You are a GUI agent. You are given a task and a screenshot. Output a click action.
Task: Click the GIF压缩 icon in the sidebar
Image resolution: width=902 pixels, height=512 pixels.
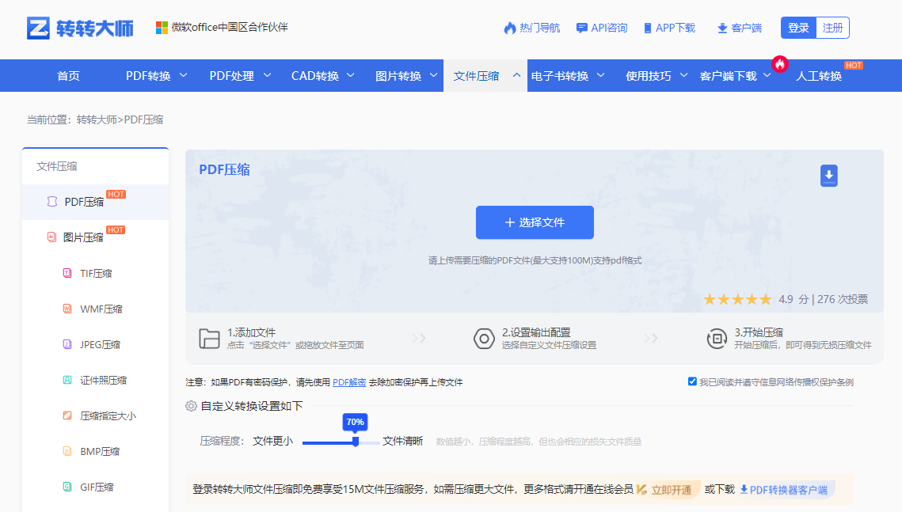[67, 487]
